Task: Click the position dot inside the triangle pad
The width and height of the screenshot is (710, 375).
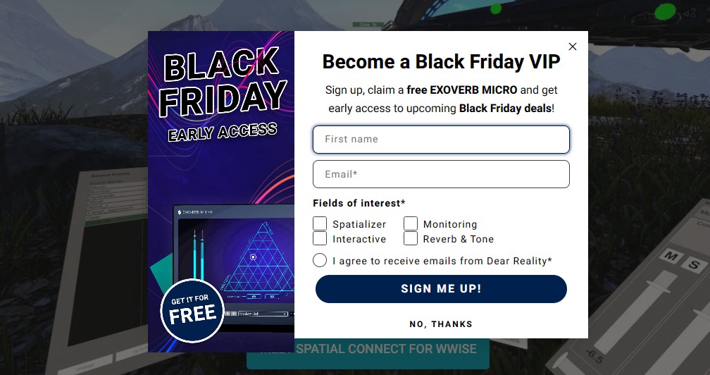Action: point(254,257)
